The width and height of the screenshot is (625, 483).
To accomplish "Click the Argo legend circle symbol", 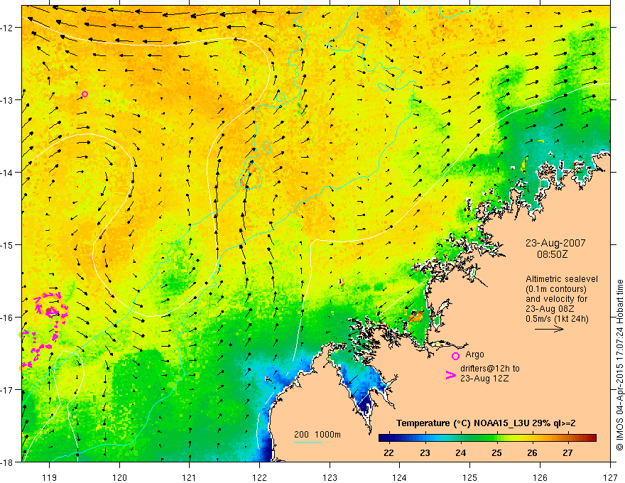I will pos(455,356).
